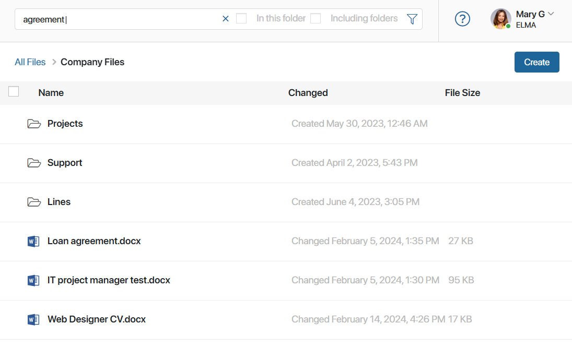This screenshot has width=572, height=348.
Task: Click the Lines folder icon
Action: (34, 202)
